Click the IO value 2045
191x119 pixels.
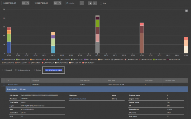pyautogui.click(x=168, y=106)
